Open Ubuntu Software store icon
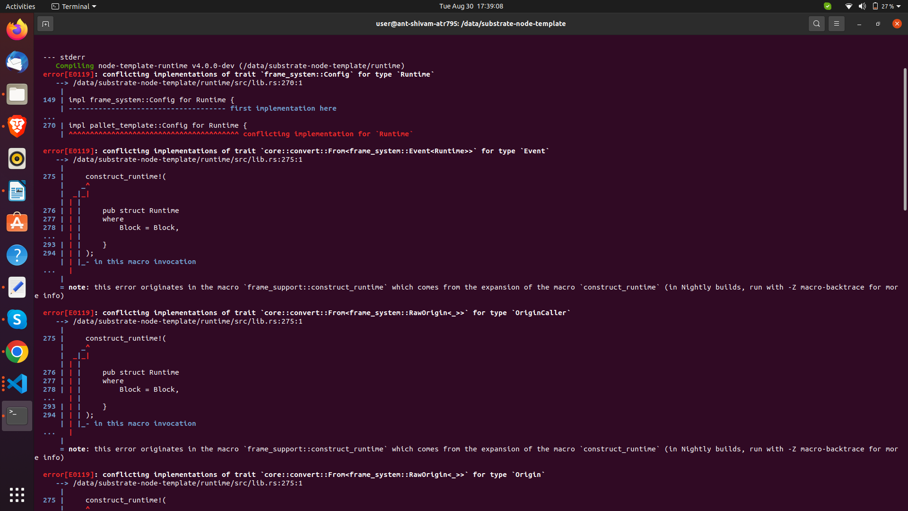Image resolution: width=908 pixels, height=511 pixels. [x=17, y=223]
